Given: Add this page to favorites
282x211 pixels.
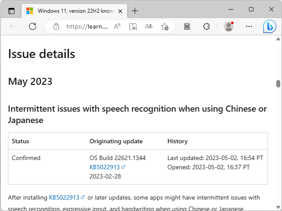Looking at the screenshot, I should [x=165, y=26].
